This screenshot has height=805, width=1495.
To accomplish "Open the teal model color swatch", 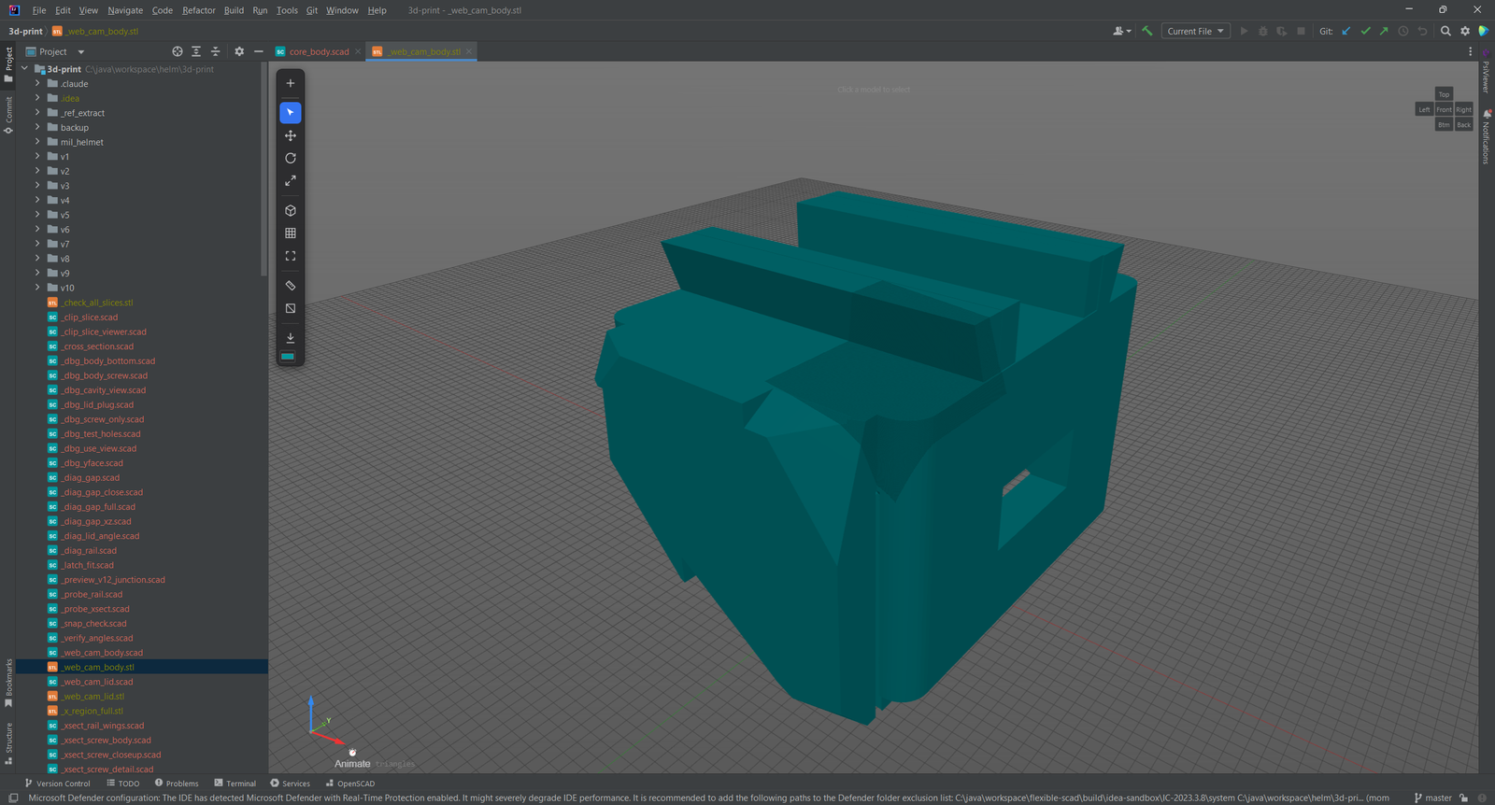I will [288, 357].
